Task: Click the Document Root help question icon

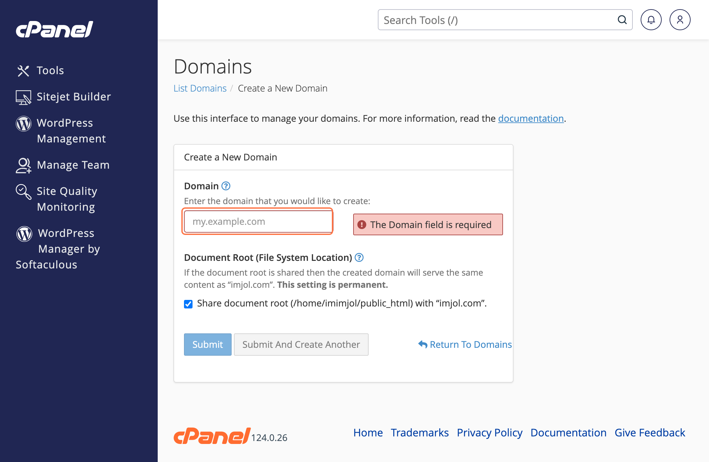Action: (359, 258)
